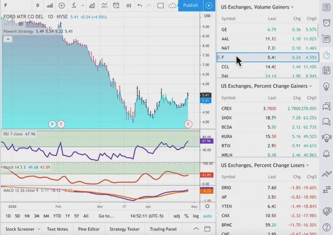Image resolution: width=333 pixels, height=235 pixels.
Task: Toggle the volume indicator eye icon
Action: point(21,24)
